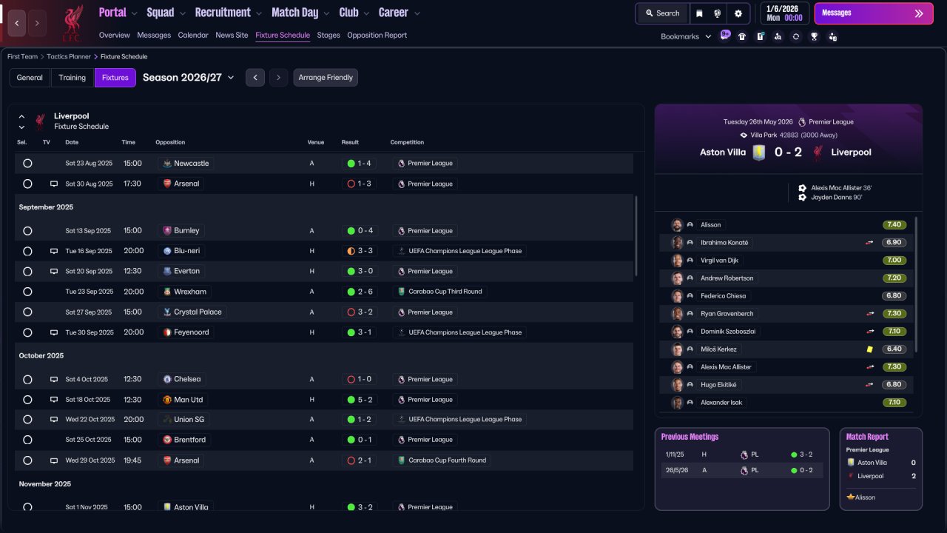Select the Burnley fixture radio button
This screenshot has height=533, width=947.
(27, 231)
